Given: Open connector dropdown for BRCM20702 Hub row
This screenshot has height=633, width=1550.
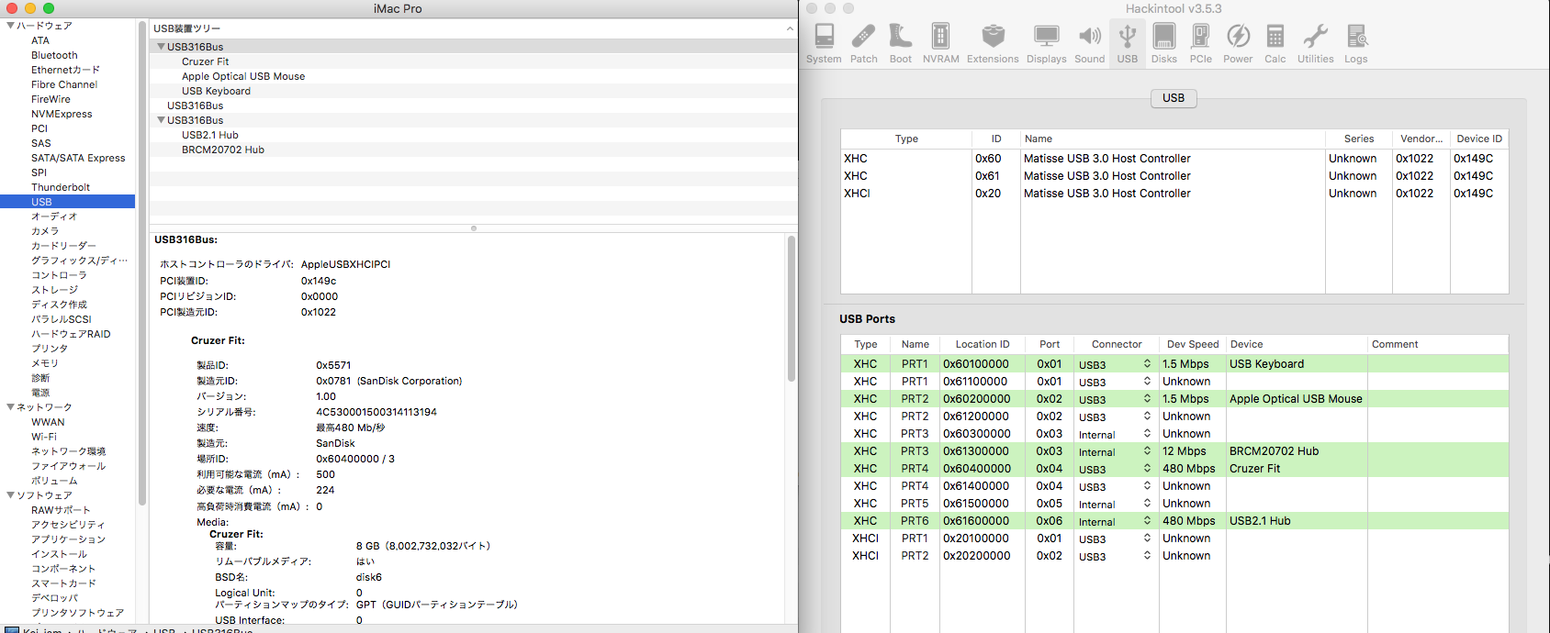Looking at the screenshot, I should tap(1147, 451).
